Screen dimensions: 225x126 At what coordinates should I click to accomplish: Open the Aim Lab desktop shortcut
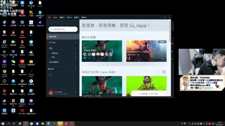22,23
